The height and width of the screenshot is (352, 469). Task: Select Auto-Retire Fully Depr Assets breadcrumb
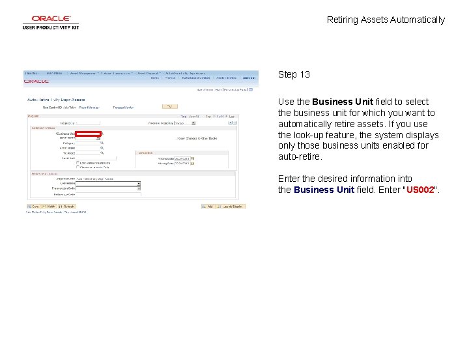186,73
